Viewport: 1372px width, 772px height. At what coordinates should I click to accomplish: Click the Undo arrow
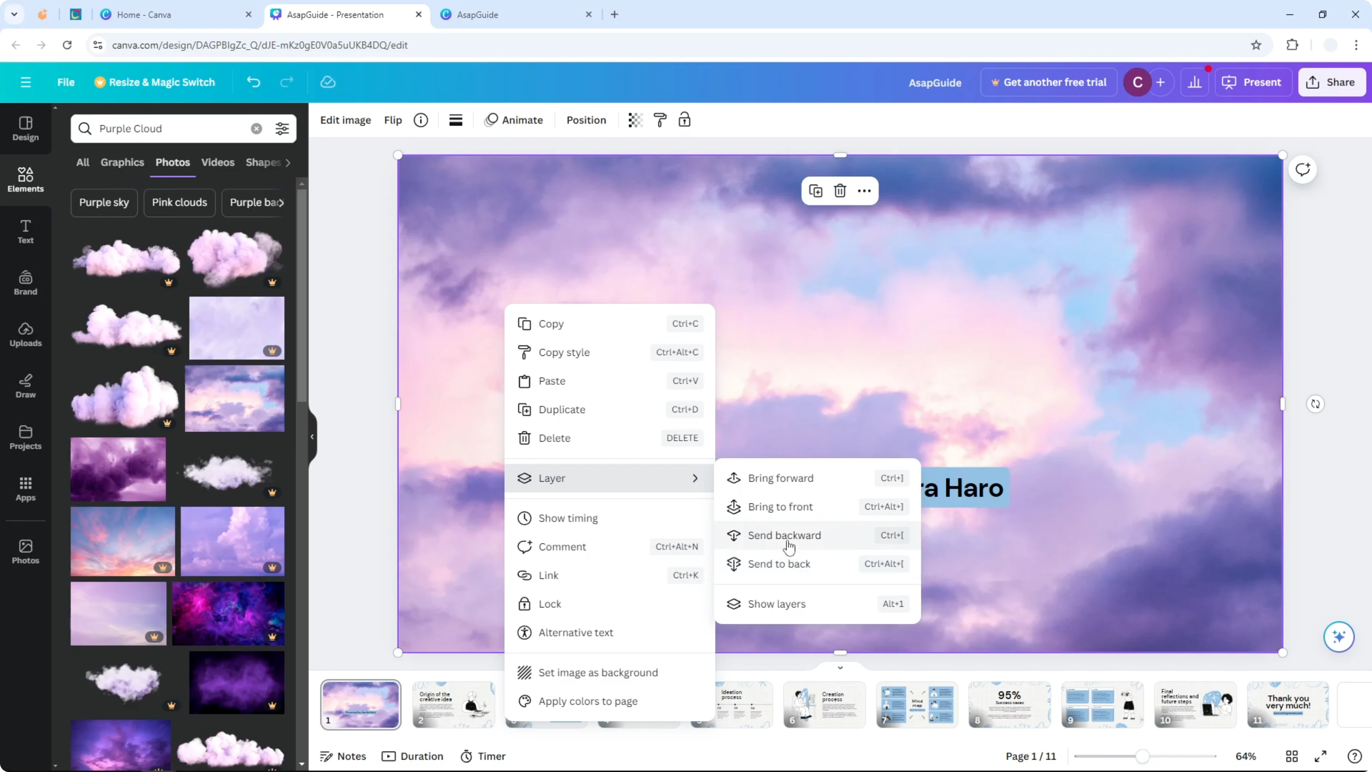coord(254,82)
